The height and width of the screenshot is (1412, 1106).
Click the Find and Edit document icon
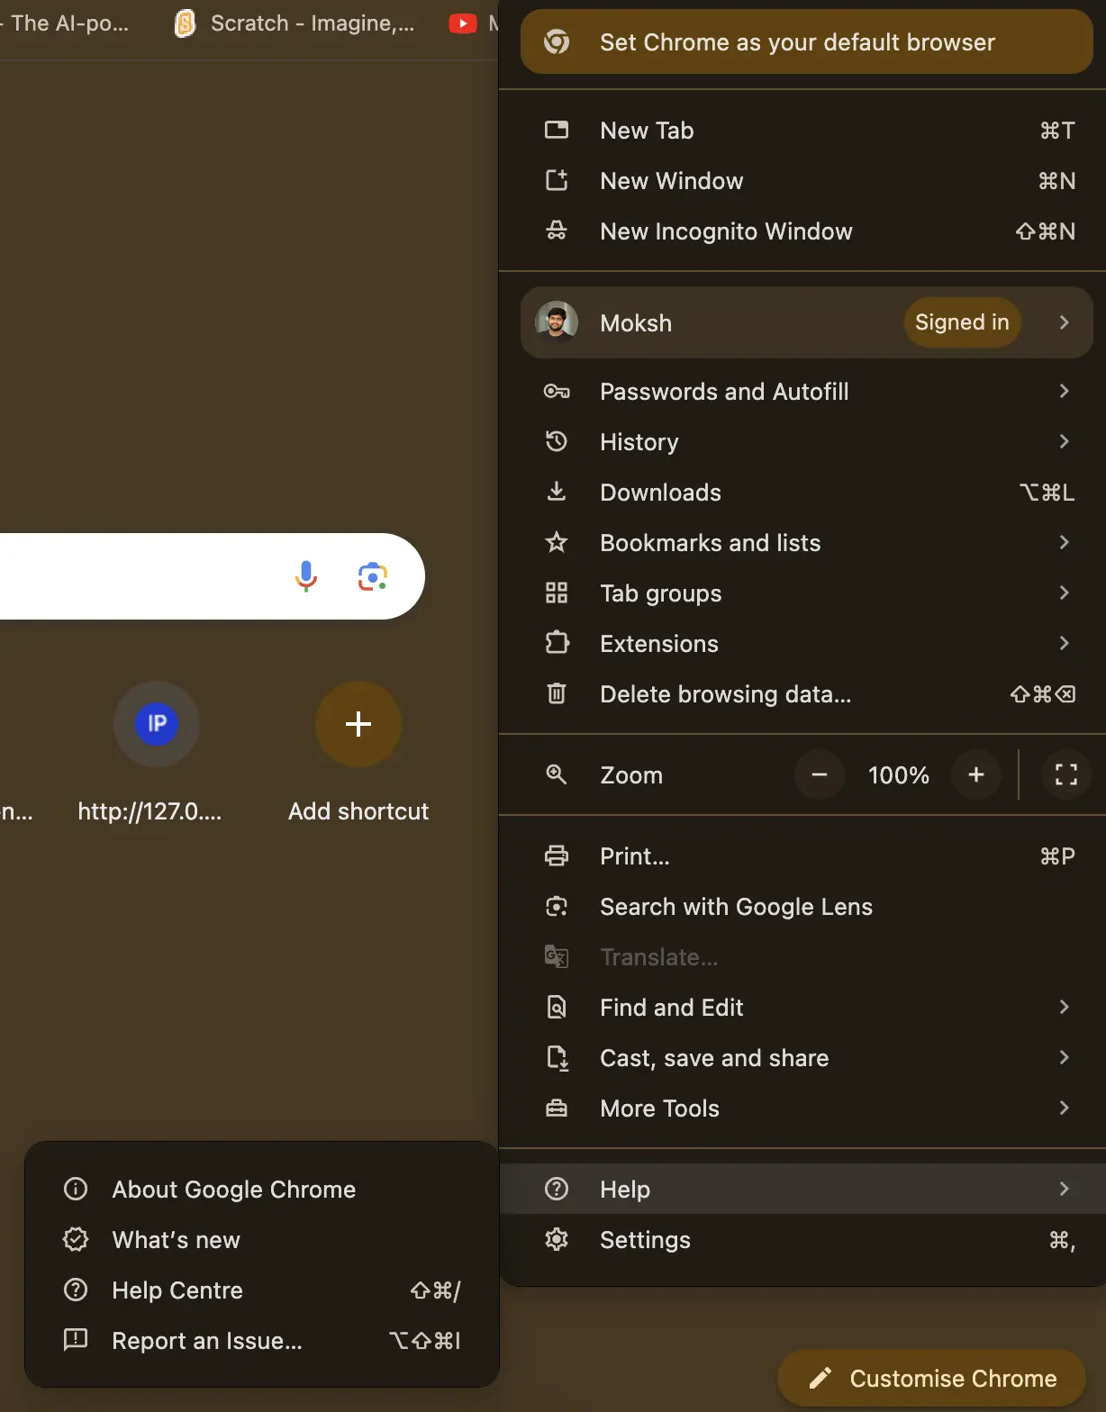(x=557, y=1008)
